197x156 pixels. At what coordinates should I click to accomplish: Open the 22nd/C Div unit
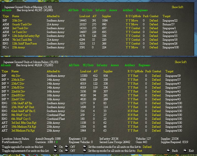(18, 99)
